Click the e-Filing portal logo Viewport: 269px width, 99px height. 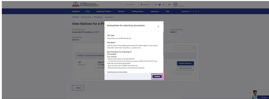(85, 4)
